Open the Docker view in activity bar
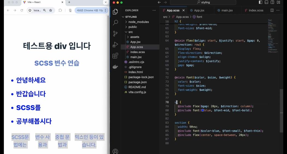Screen dimensions: 287x154 pos(115,67)
